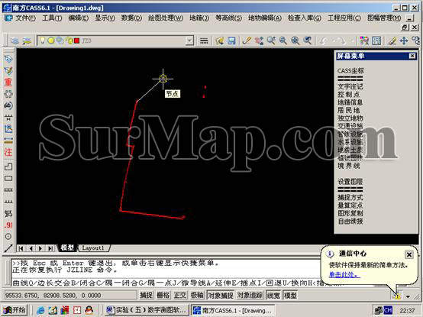423x317 pixels.
Task: Click the next layout tab arrow
Action: (x=40, y=248)
